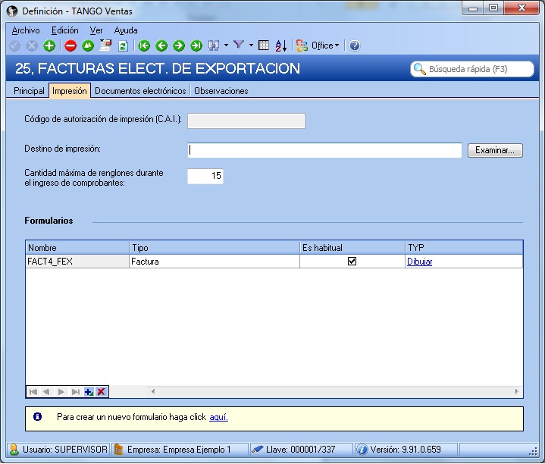Click the greyed-out checkmark Accept icon
The width and height of the screenshot is (545, 464).
tap(14, 45)
